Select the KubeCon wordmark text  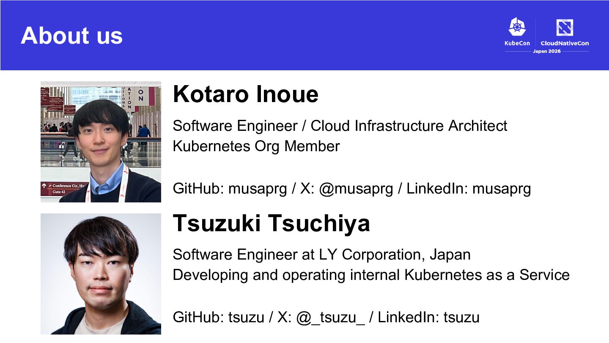point(517,43)
